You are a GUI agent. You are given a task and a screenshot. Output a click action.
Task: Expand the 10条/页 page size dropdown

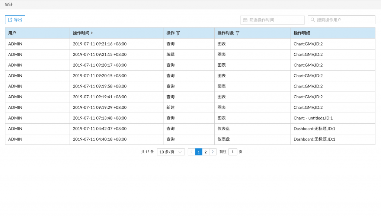pyautogui.click(x=171, y=152)
